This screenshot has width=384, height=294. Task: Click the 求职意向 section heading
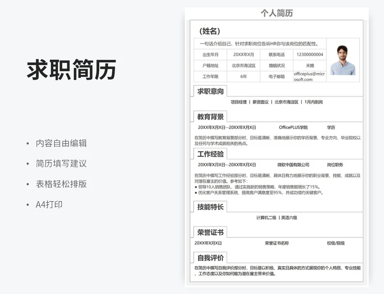pos(210,91)
